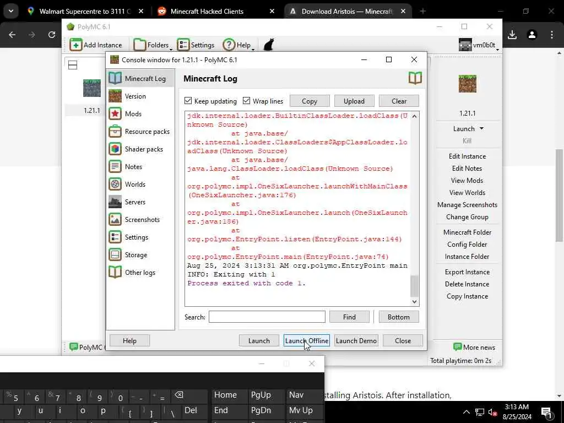Click Edit Instance in PolyMC side panel
564x423 pixels.
467,156
